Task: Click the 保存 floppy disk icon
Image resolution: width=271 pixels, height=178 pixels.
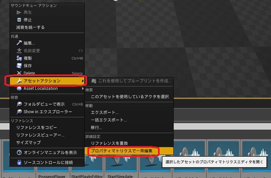Action: point(19,66)
